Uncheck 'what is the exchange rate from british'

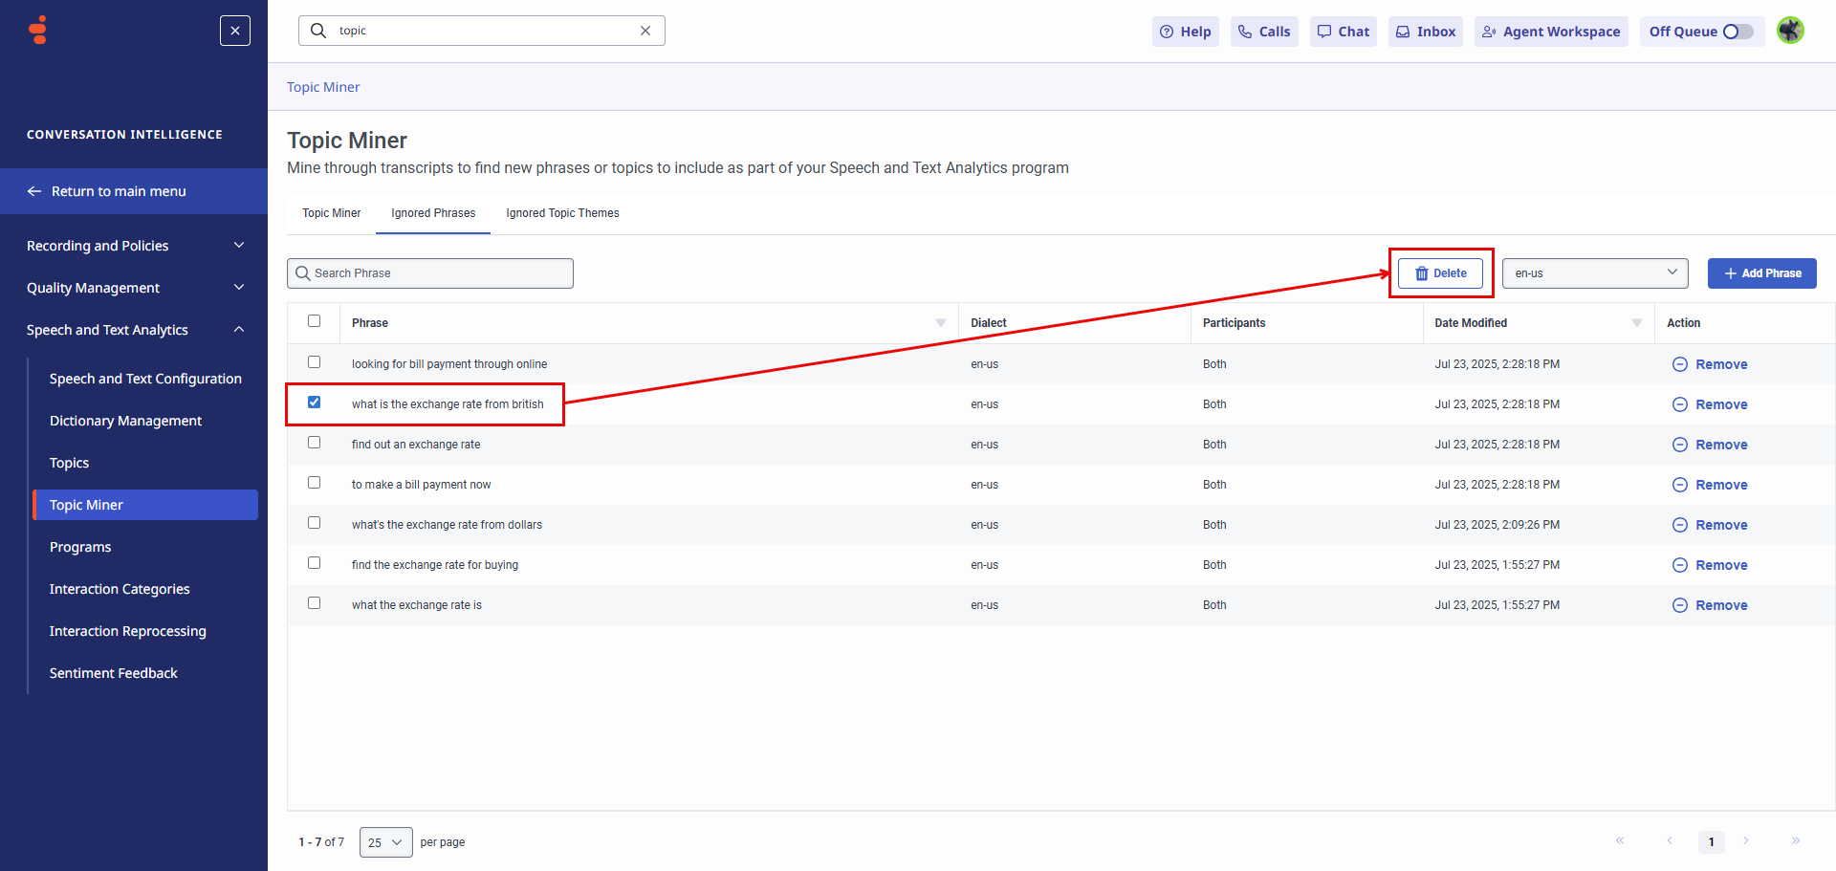point(314,403)
